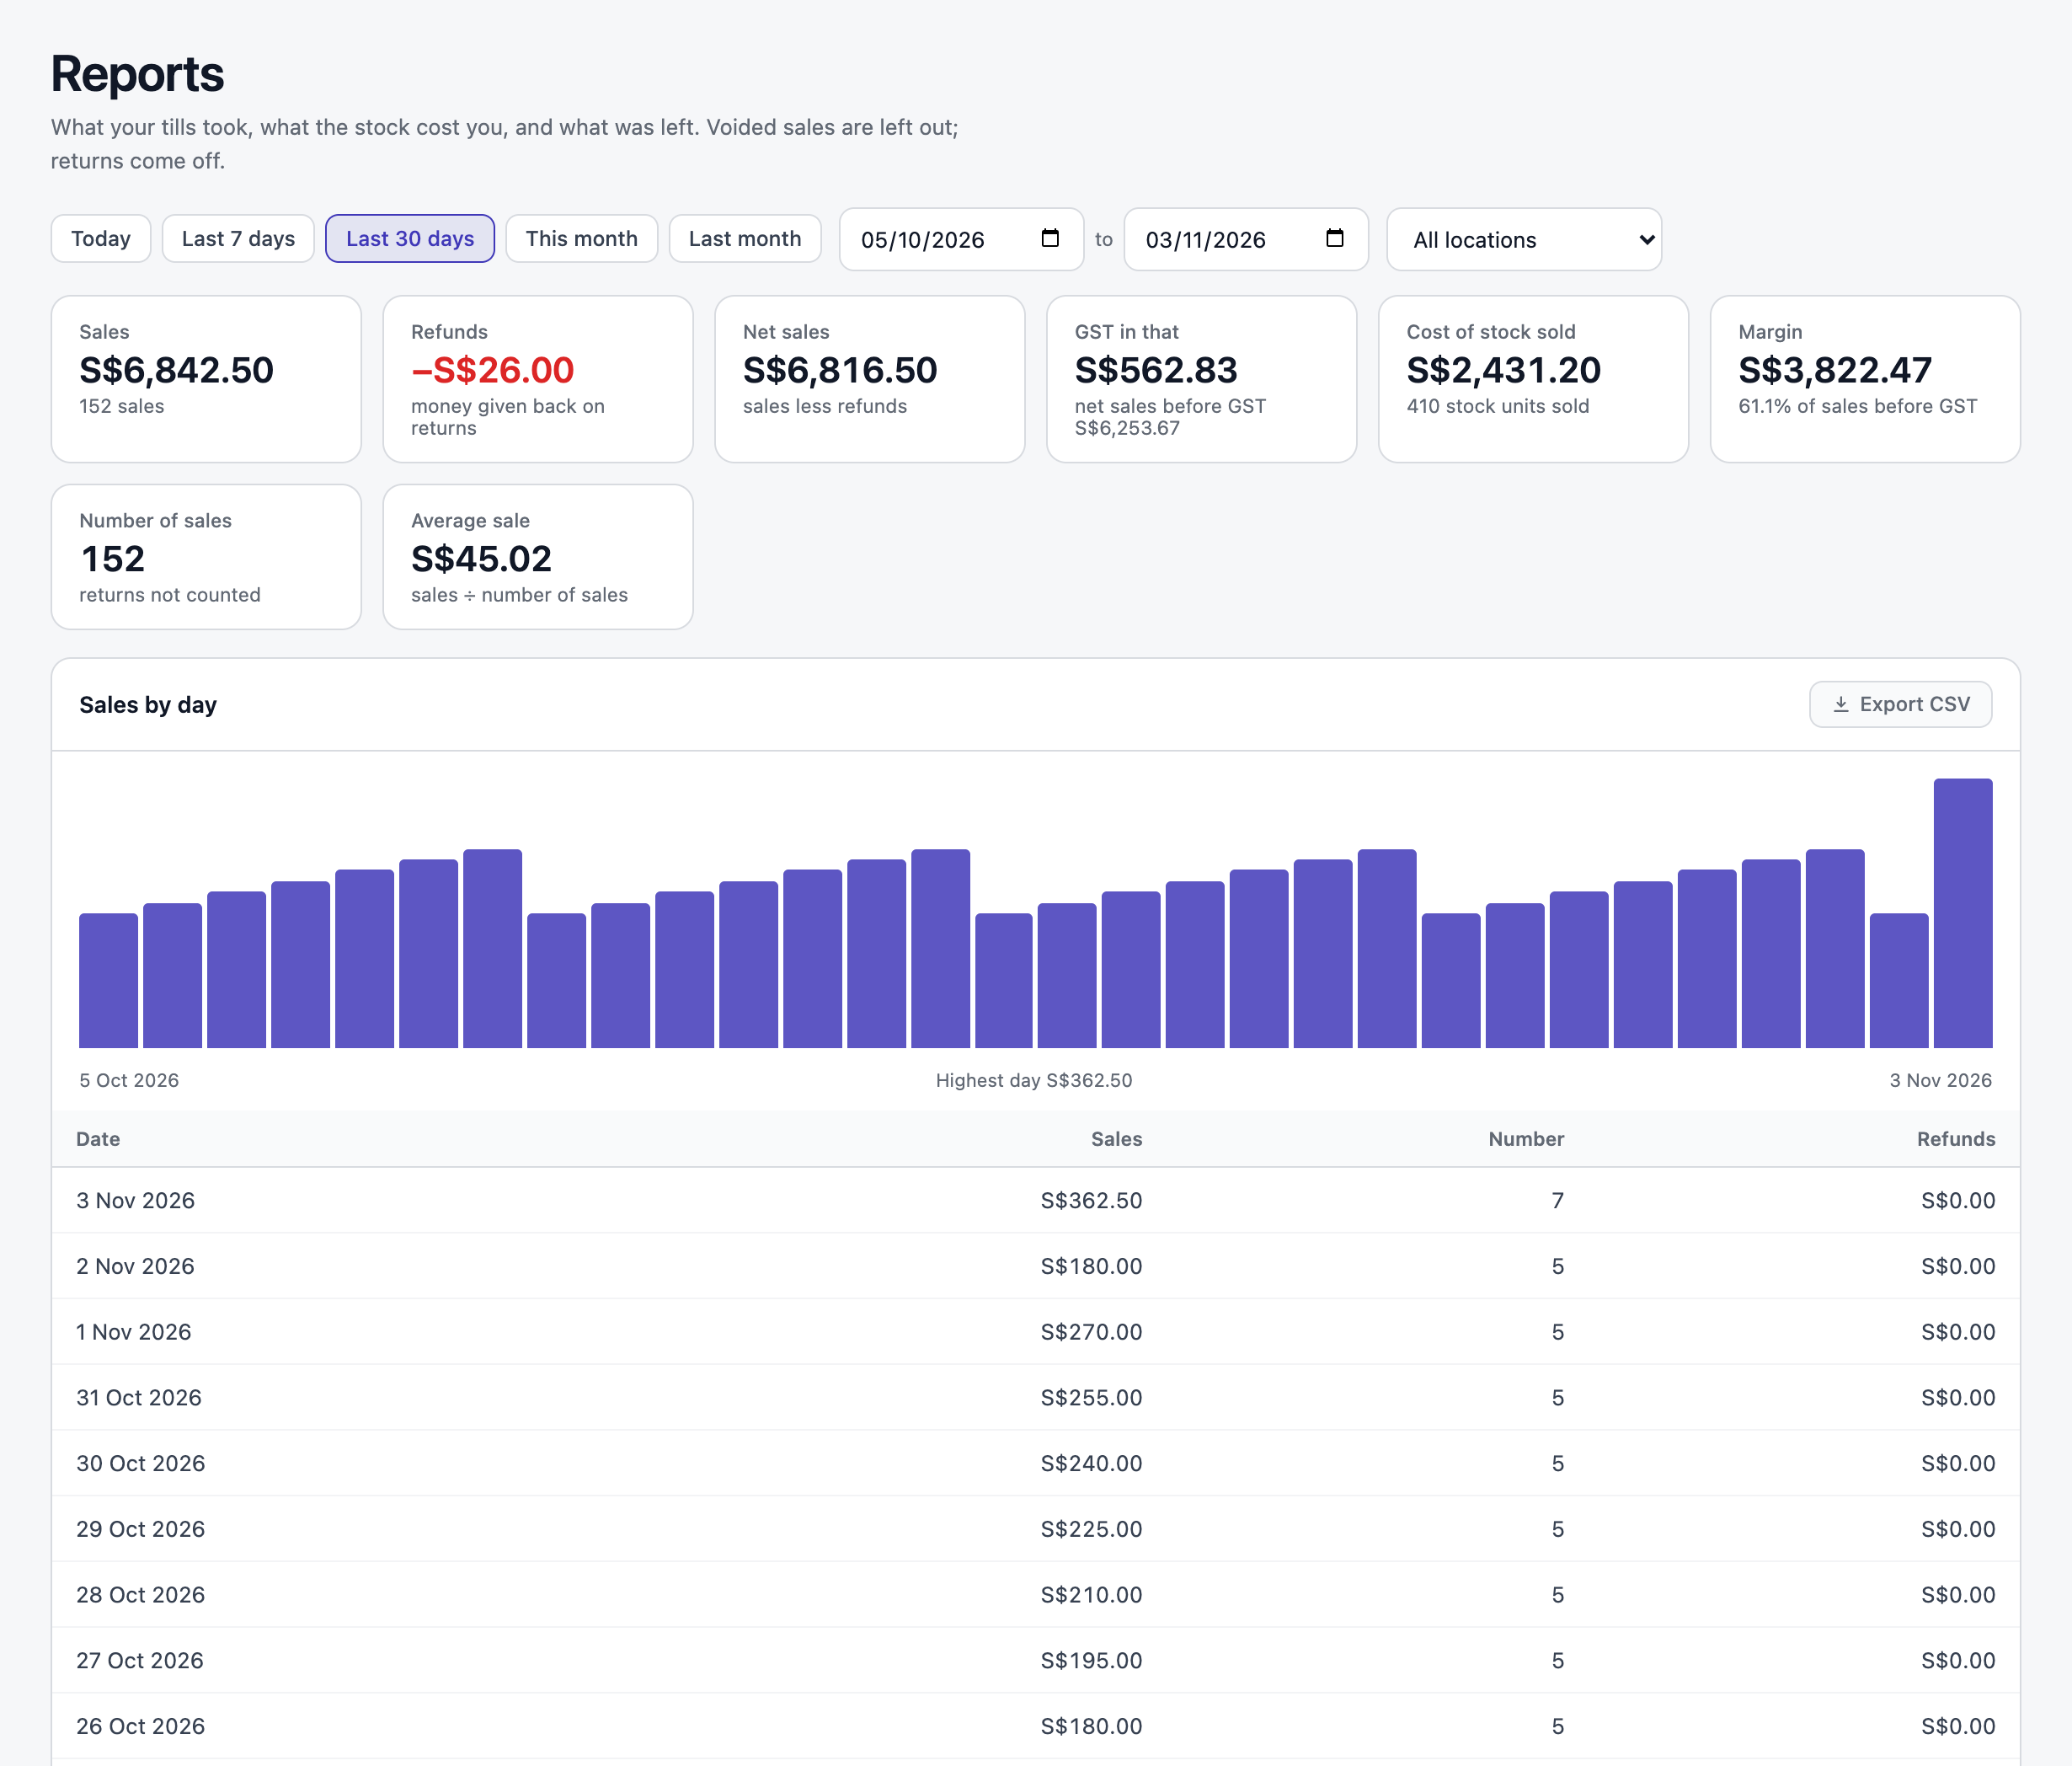Select the 3 Nov 2026 row date
2072x1766 pixels.
(x=136, y=1201)
